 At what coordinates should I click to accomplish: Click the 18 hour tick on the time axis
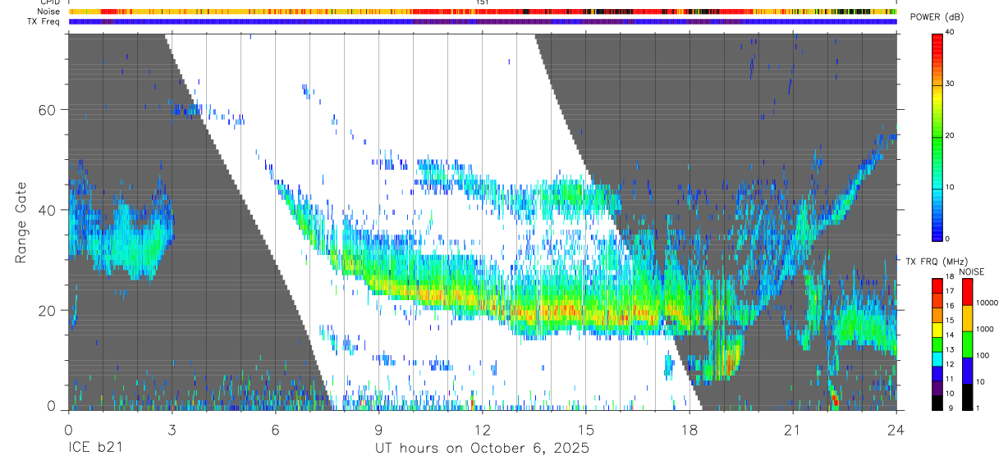click(690, 429)
